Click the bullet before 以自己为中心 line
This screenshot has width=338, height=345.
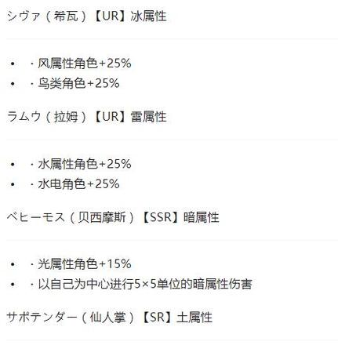pos(13,285)
